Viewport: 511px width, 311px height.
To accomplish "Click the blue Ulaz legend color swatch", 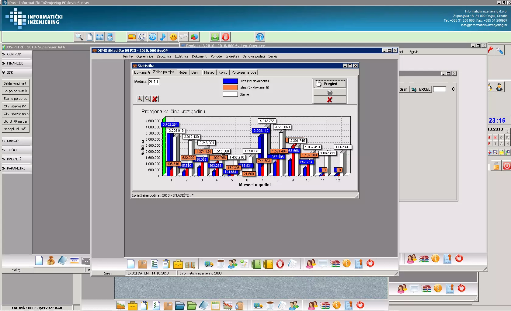I will coord(230,81).
